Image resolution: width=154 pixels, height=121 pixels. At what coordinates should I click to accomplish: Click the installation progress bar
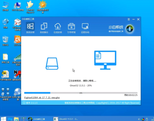(x=81, y=93)
